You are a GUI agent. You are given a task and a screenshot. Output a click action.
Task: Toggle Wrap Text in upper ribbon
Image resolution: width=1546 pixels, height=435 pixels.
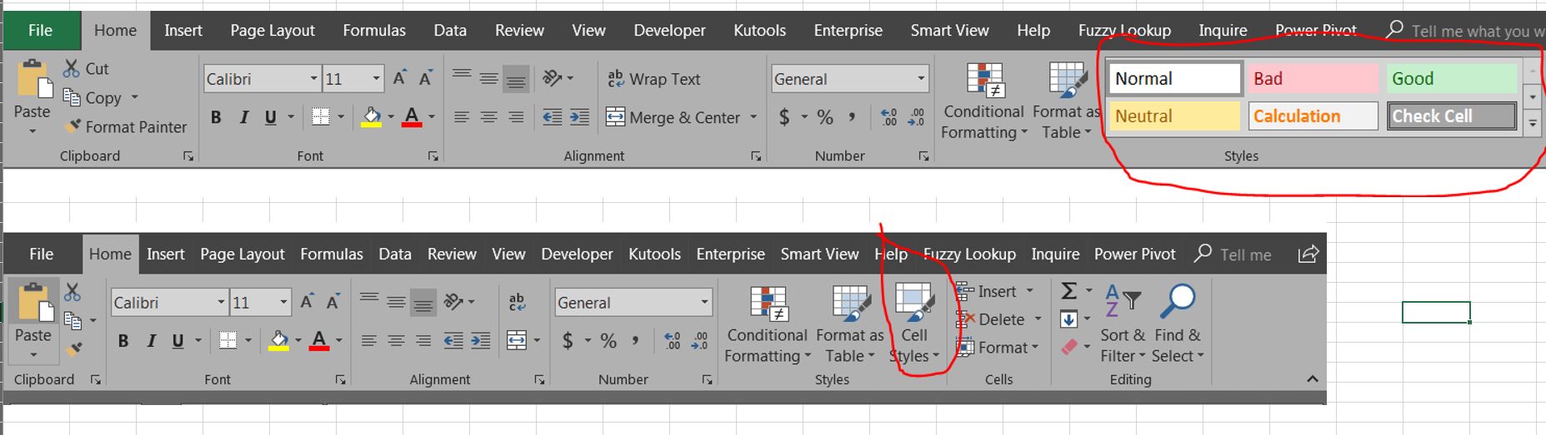pyautogui.click(x=653, y=79)
